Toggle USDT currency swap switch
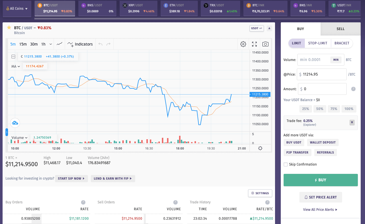Viewport: 365px width, 224px height. point(256,28)
